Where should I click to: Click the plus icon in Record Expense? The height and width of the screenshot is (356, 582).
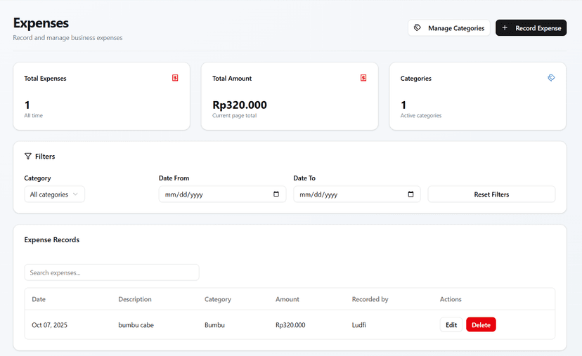pos(505,28)
